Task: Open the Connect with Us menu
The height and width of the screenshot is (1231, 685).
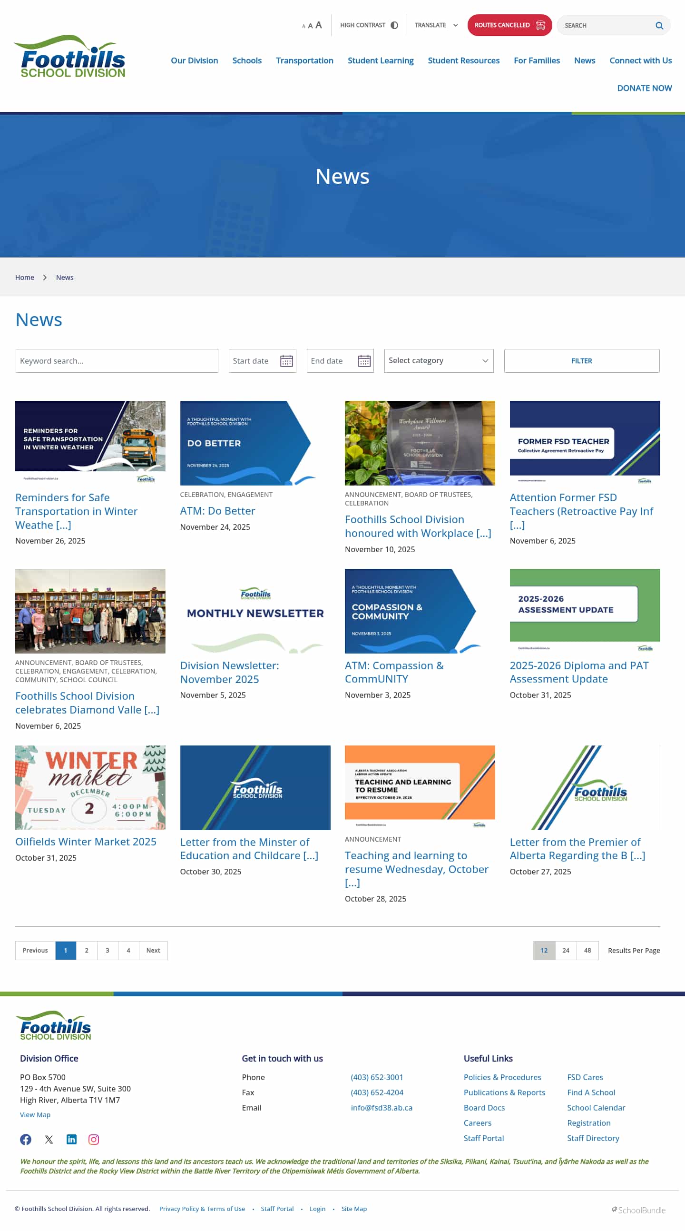Action: (640, 60)
